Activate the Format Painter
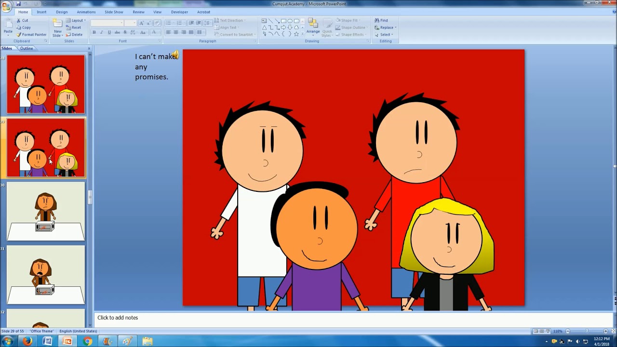 (31, 34)
